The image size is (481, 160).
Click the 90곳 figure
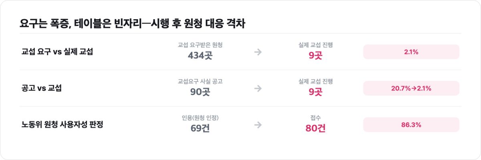pos(200,92)
